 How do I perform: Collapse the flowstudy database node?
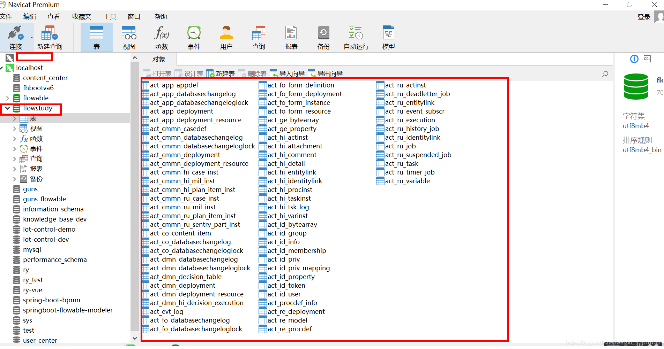click(x=7, y=108)
